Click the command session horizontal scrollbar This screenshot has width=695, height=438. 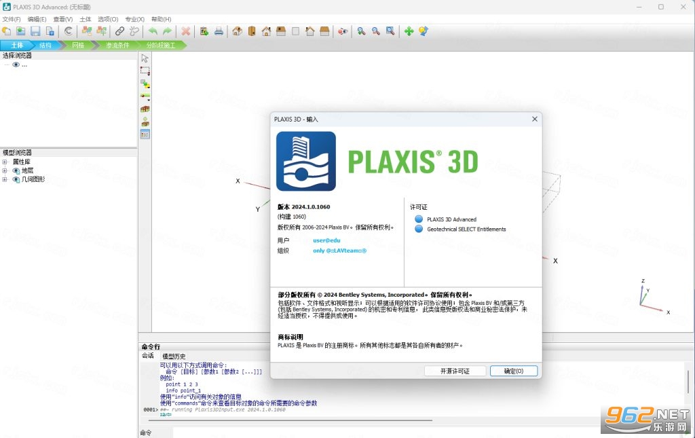click(x=290, y=420)
